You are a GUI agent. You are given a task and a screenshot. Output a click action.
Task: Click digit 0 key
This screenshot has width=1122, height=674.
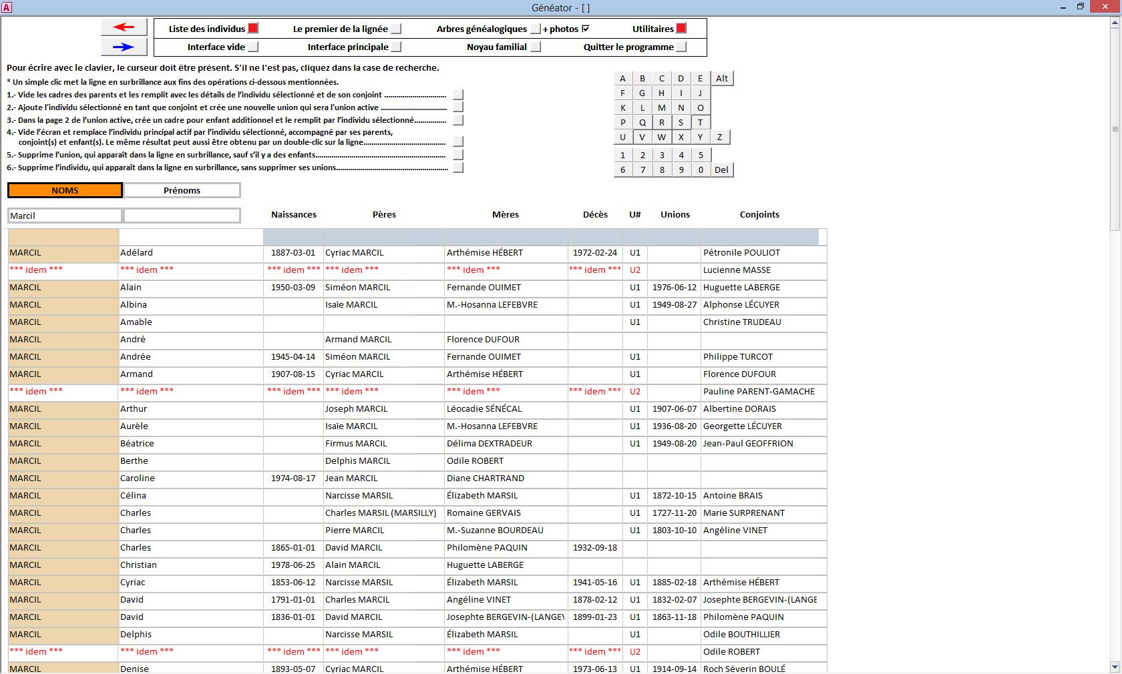click(x=701, y=170)
